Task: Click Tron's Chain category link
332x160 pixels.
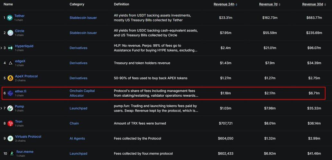Action: (74, 123)
